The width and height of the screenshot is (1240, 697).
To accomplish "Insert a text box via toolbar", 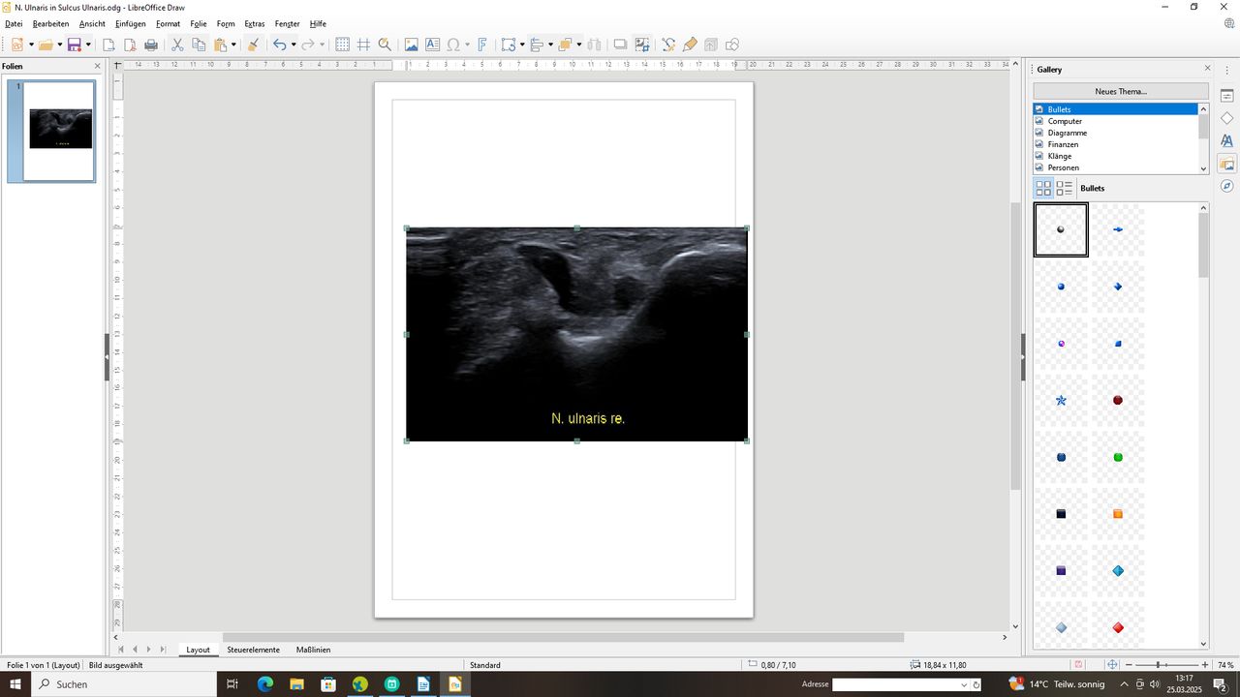I will click(432, 45).
